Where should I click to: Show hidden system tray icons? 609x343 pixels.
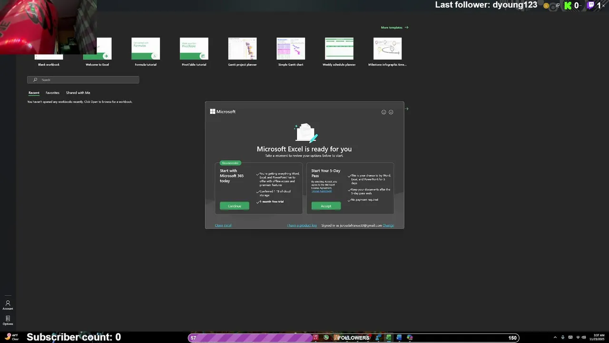(555, 338)
